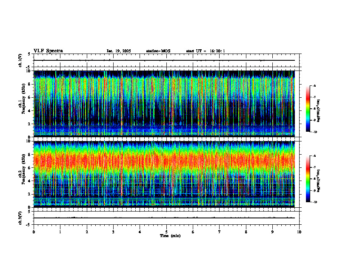The width and height of the screenshot is (337, 260).
Task: Click the "Time (min)" x-axis label
Action: point(170,236)
